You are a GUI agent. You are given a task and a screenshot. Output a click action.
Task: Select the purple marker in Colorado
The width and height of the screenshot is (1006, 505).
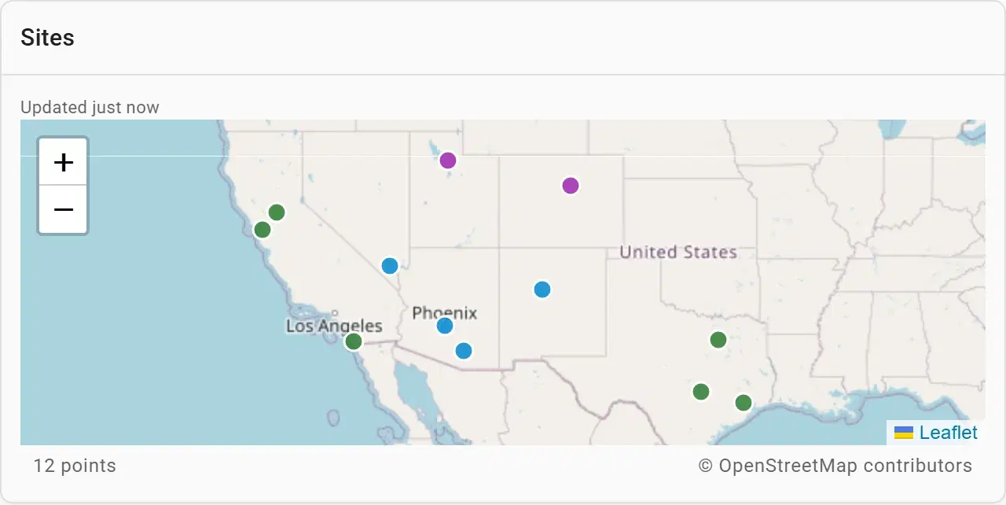coord(571,186)
